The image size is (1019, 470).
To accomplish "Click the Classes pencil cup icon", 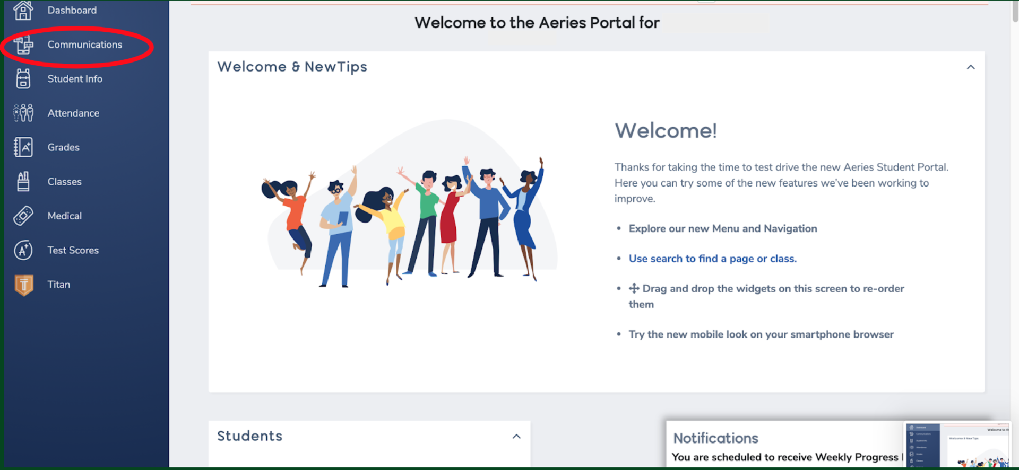I will 23,182.
